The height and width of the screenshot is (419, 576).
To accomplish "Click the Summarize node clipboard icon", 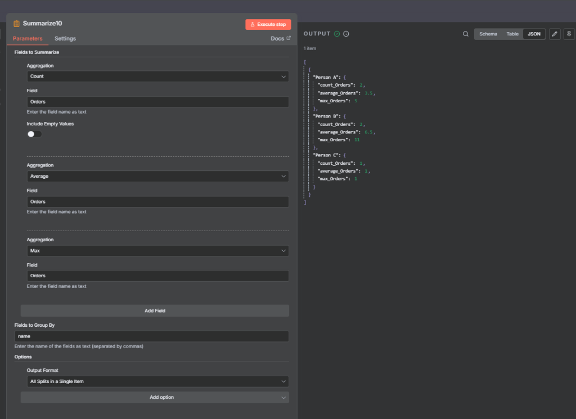I will coord(16,24).
